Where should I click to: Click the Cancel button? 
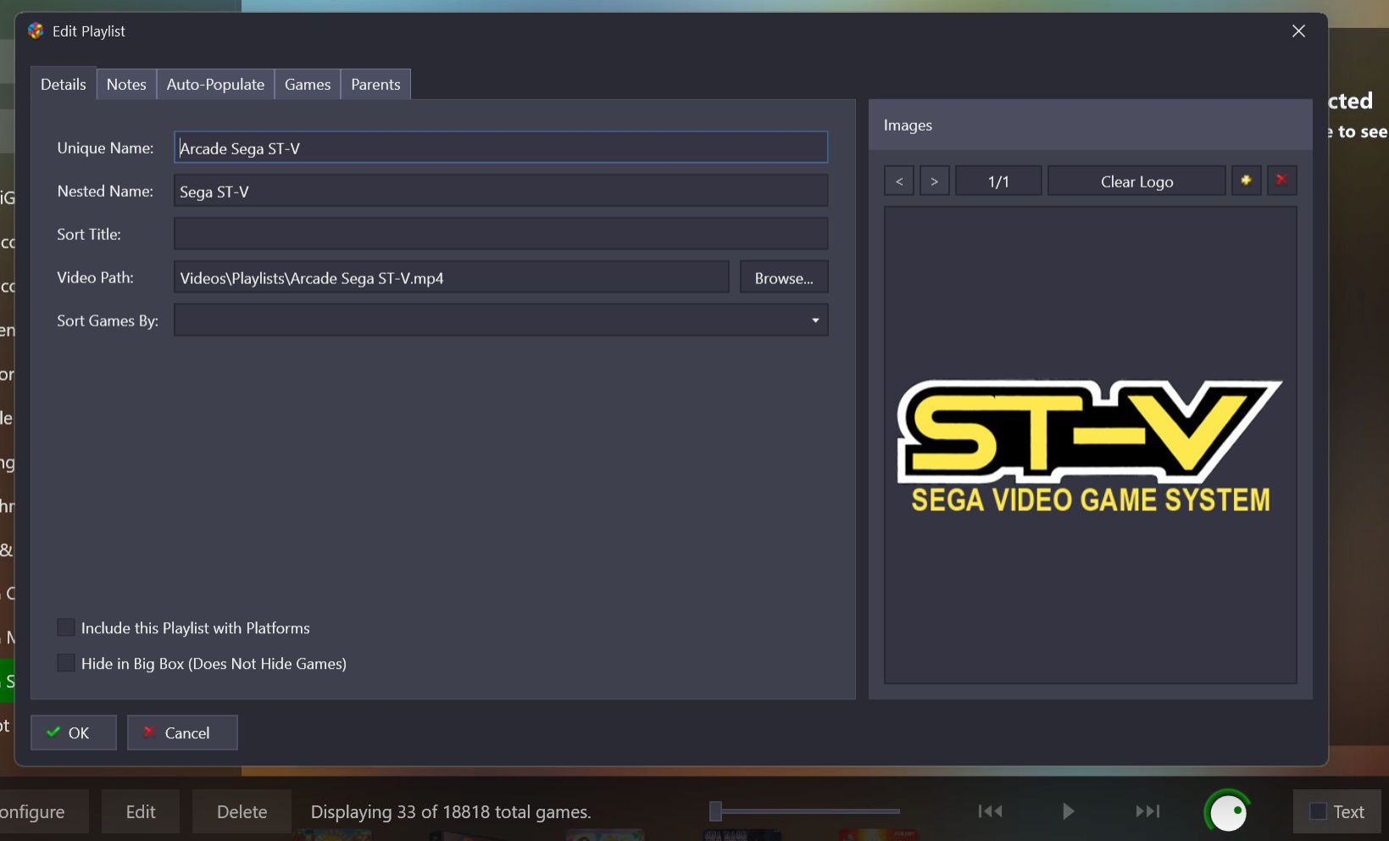(182, 732)
